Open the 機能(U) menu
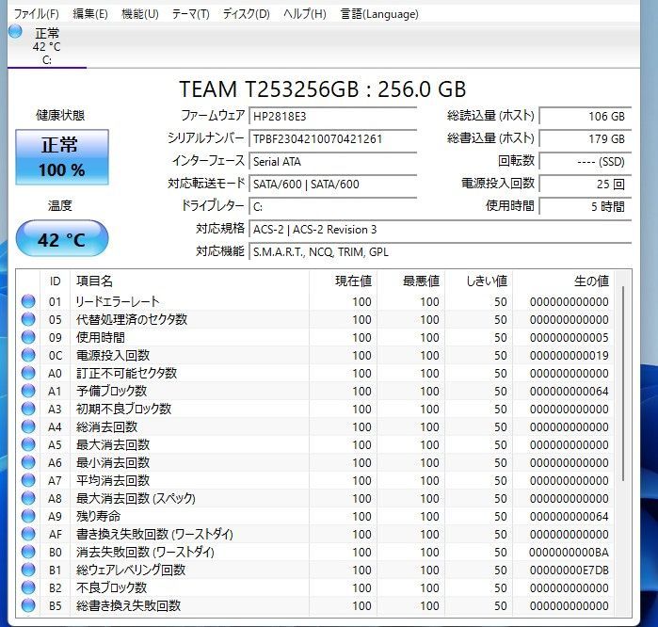 pyautogui.click(x=139, y=14)
